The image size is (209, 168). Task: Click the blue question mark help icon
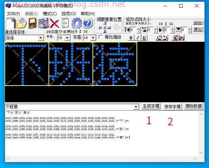(87, 23)
